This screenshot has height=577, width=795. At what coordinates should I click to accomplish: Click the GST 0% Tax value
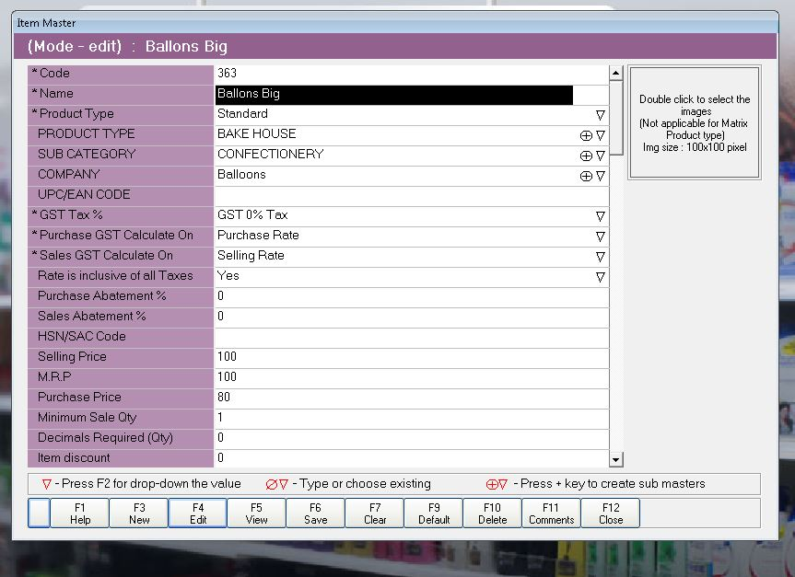252,214
